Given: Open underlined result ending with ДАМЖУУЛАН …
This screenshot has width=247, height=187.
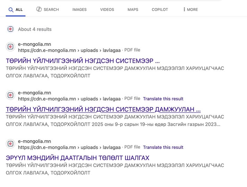Looking at the screenshot, I should tap(103, 109).
